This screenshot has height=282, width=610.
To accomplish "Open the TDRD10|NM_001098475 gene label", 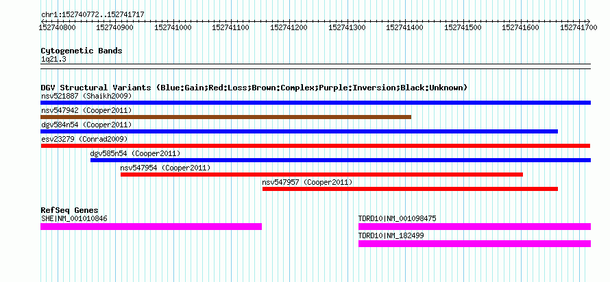I will [398, 218].
